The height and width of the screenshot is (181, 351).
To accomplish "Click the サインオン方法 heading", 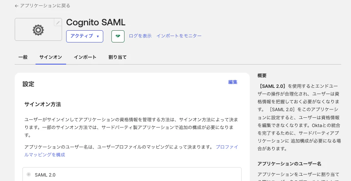I will click(42, 104).
